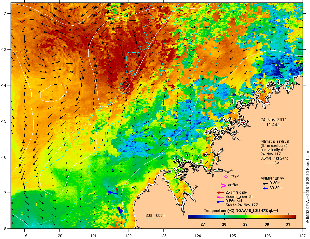310x239 pixels.
Task: Click the colorbar tick label 28
Action: pyautogui.click(x=224, y=224)
